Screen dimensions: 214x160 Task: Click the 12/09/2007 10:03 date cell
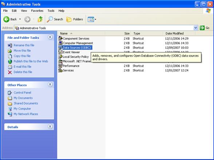[177, 48]
